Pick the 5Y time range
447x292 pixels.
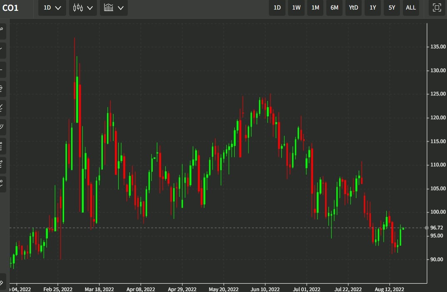pyautogui.click(x=392, y=8)
